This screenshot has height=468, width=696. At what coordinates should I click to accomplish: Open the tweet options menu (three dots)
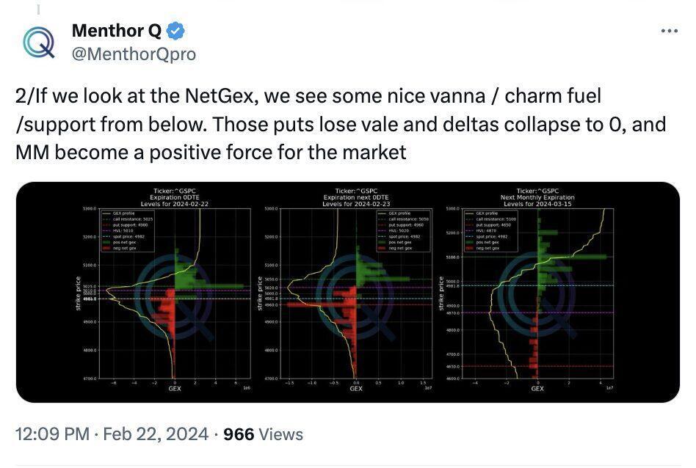(x=670, y=30)
